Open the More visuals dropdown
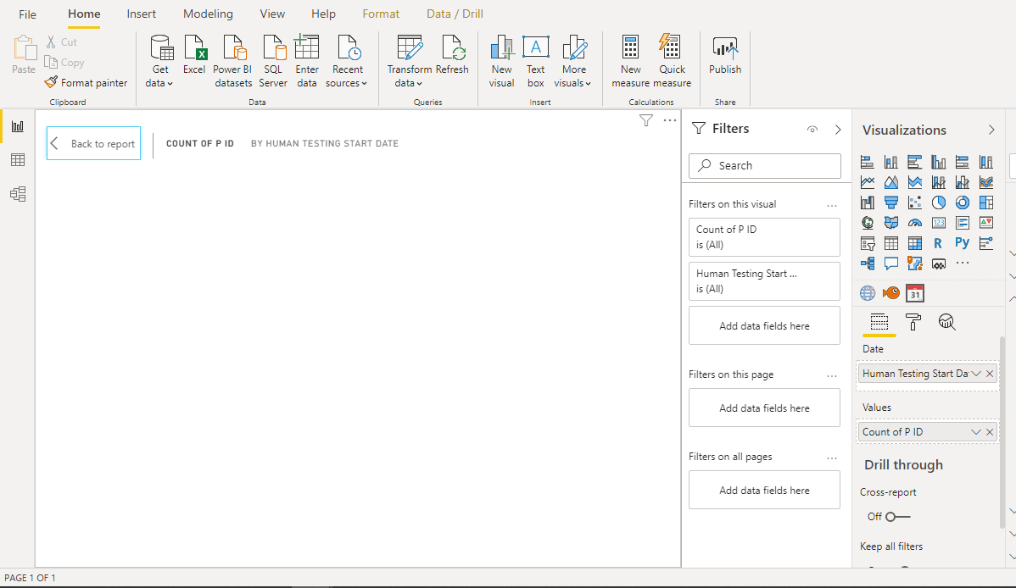Viewport: 1016px width, 588px height. [x=572, y=62]
